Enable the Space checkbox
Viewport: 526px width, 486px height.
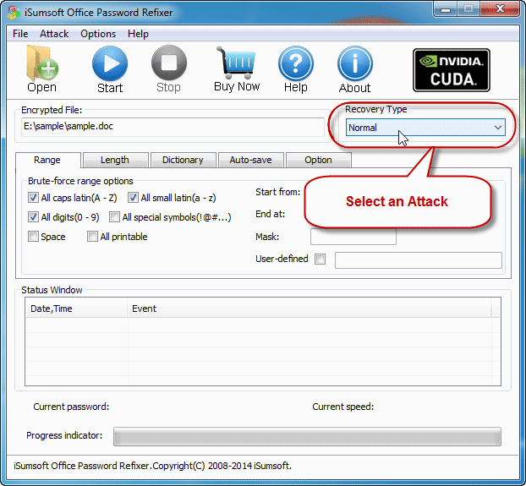point(33,237)
